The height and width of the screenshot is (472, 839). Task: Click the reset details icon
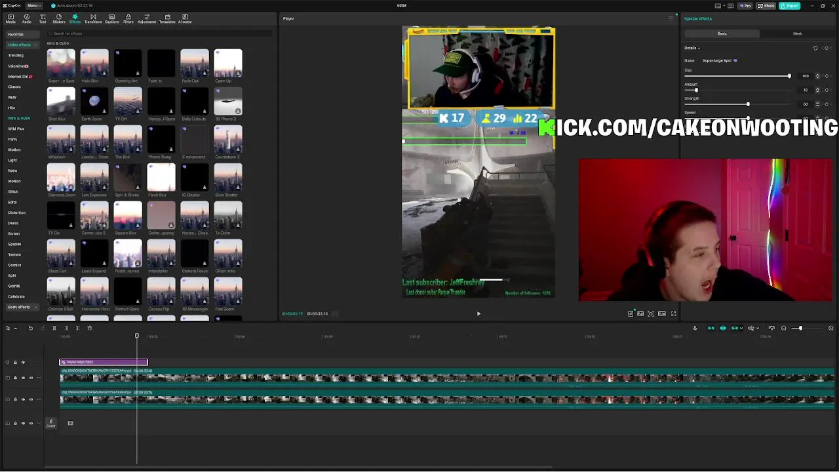tap(815, 48)
